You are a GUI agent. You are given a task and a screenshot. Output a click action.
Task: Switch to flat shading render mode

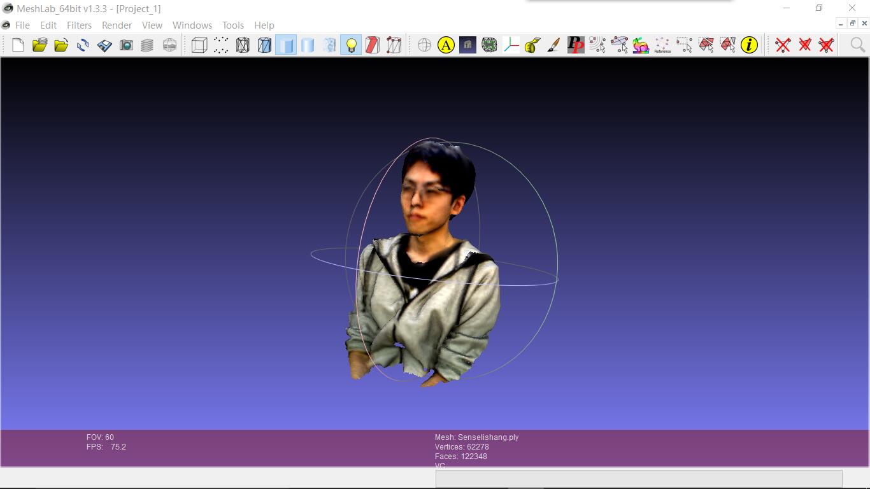click(x=308, y=45)
